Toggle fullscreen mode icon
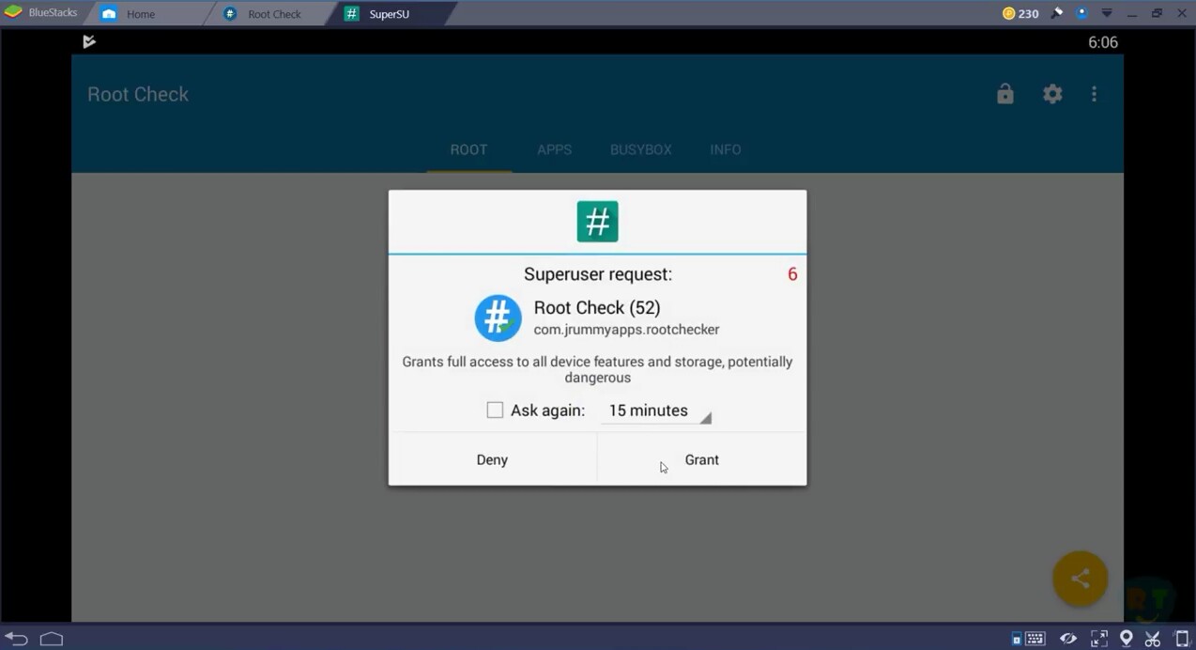This screenshot has width=1196, height=650. coord(1099,639)
